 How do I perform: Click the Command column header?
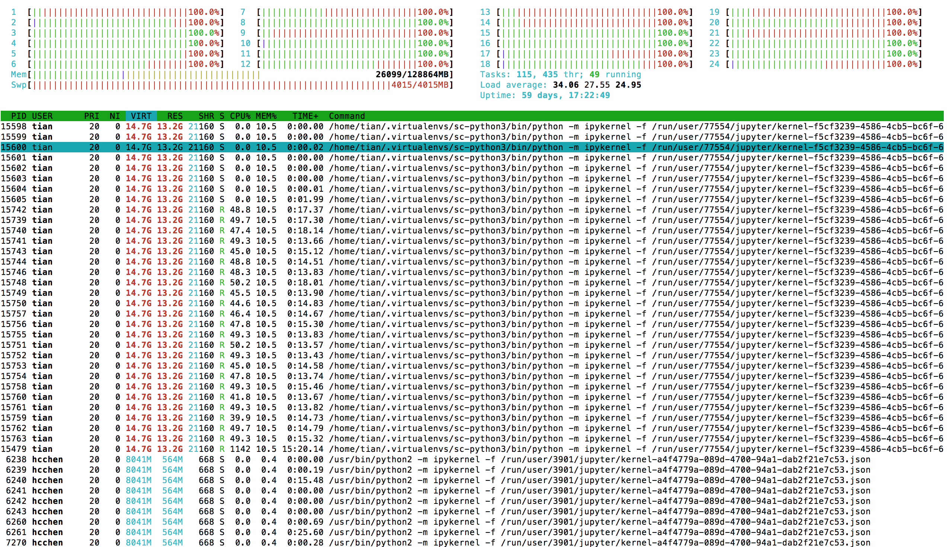coord(347,116)
